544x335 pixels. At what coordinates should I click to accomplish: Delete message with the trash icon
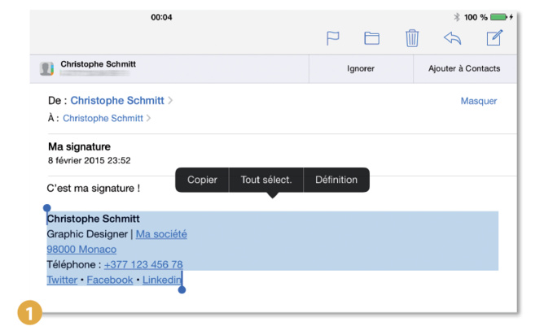point(412,38)
